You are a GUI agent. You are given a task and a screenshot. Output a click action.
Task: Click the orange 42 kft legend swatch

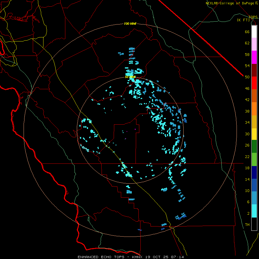click(x=254, y=109)
